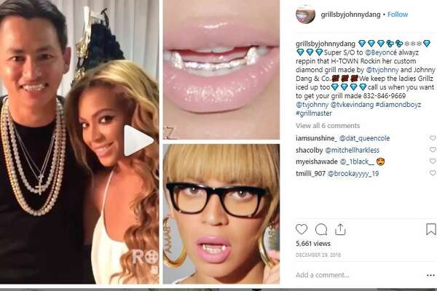Viewport: 437px width, 291px height.
Task: Follow grillsbyjohnnydang account
Action: click(398, 15)
